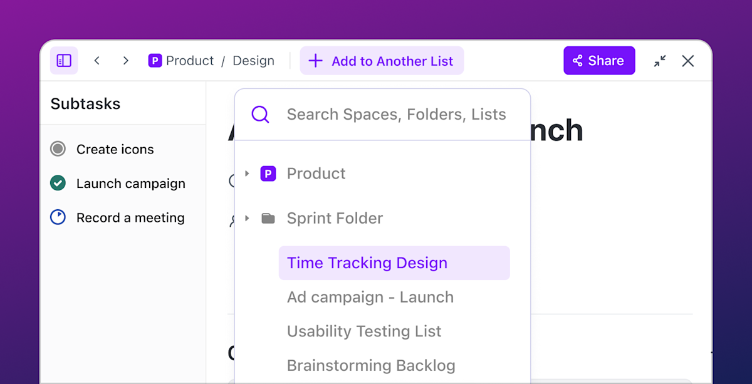Click the collapse task view arrows icon

[659, 61]
